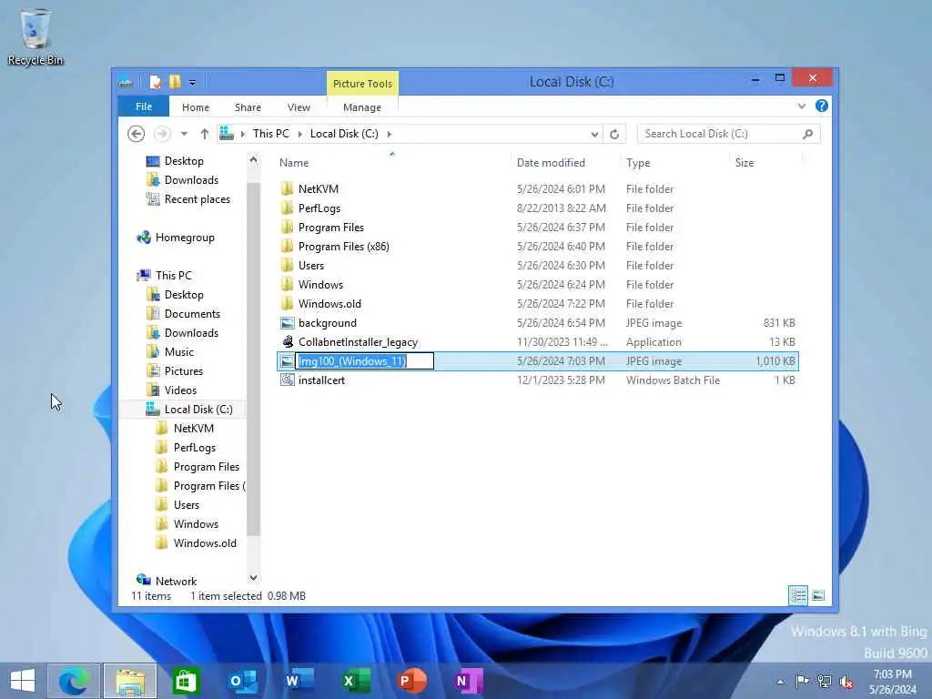Select the installcert batch file
This screenshot has width=932, height=699.
(321, 380)
